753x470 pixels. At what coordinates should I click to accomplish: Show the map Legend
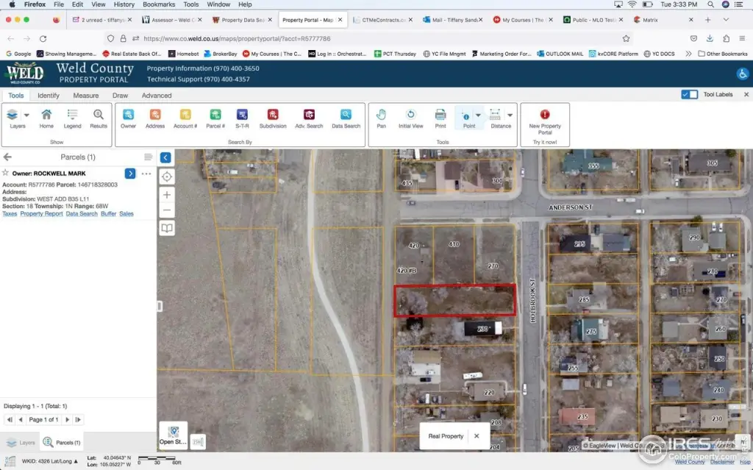click(72, 115)
